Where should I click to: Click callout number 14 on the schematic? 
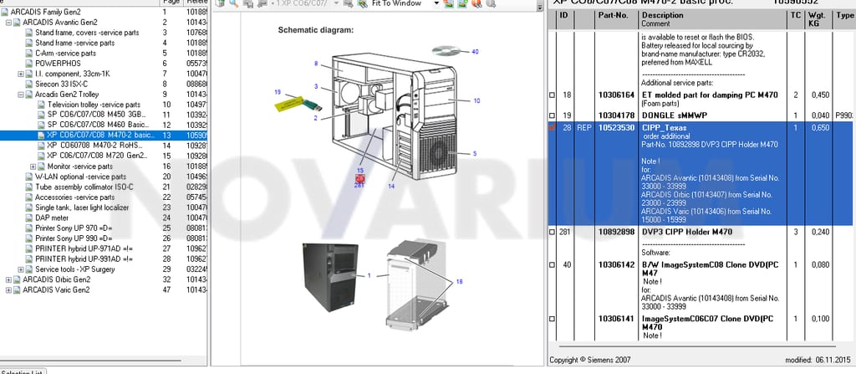coord(391,187)
